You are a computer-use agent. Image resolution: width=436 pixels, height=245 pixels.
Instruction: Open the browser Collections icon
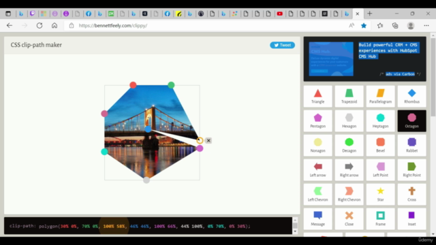(395, 26)
